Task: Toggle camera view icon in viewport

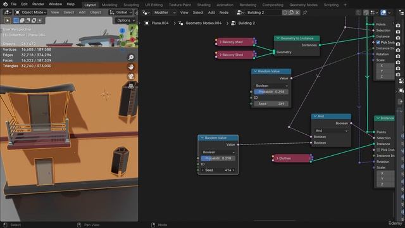Action: coord(131,76)
